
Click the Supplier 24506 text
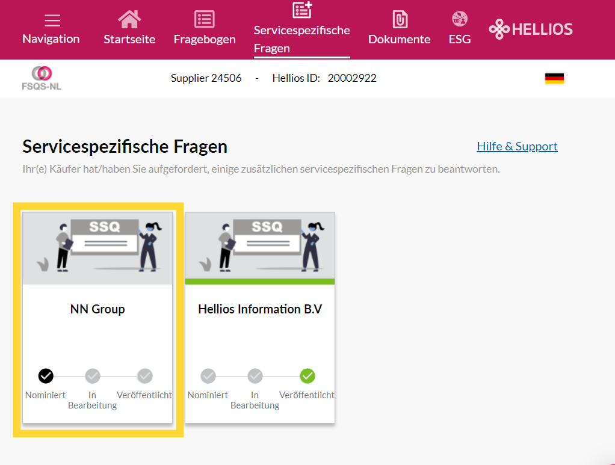point(206,78)
